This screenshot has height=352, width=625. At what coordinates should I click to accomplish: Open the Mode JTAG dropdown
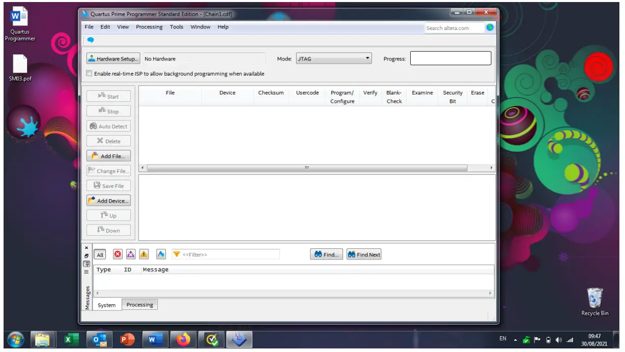(334, 59)
